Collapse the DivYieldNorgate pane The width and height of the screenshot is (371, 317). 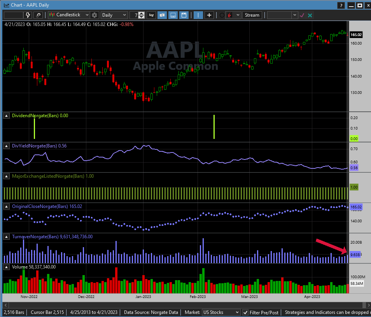coord(6,146)
